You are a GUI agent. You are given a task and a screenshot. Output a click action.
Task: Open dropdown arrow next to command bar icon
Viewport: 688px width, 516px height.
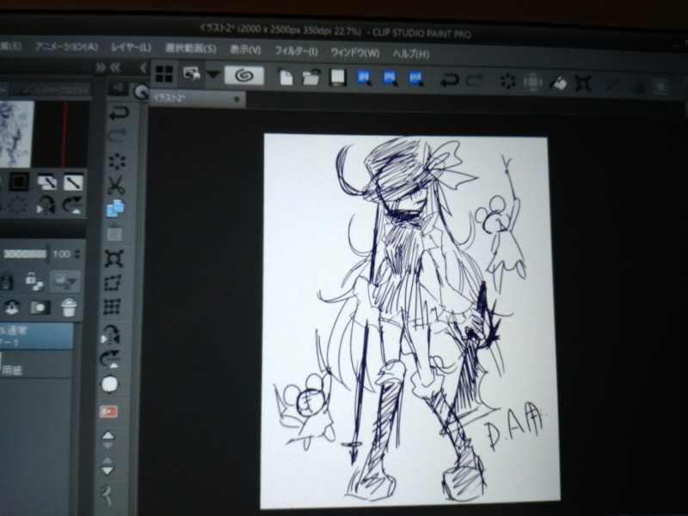(x=213, y=75)
